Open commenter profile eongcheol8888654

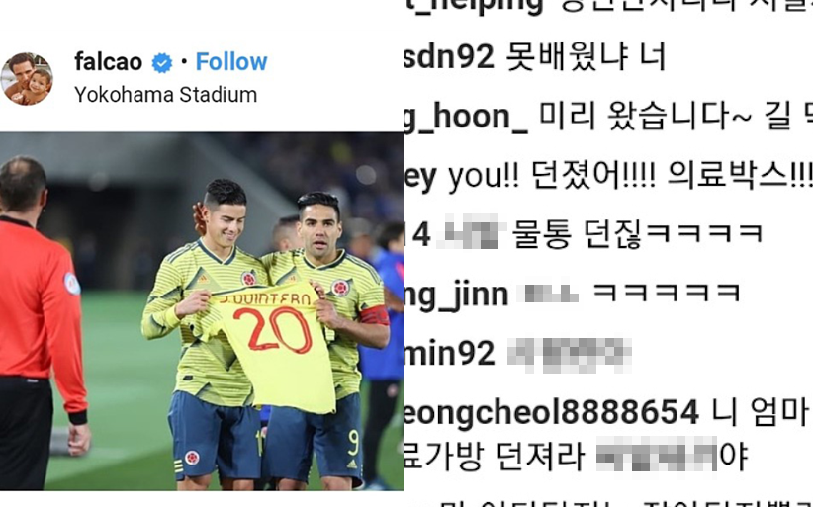coord(551,413)
